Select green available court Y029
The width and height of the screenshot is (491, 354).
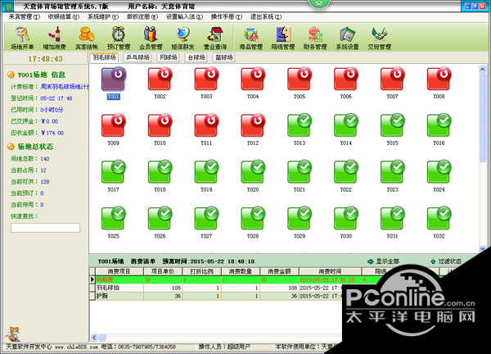tap(300, 223)
